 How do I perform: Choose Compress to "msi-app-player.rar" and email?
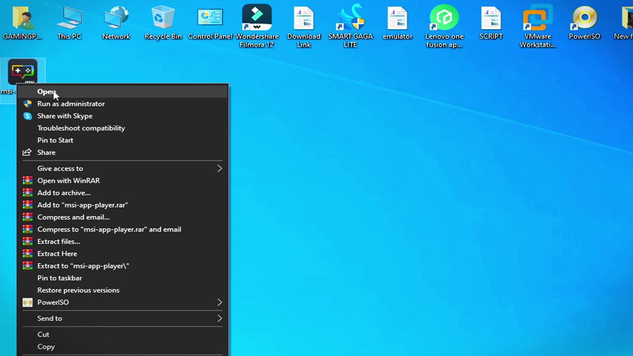(x=123, y=229)
